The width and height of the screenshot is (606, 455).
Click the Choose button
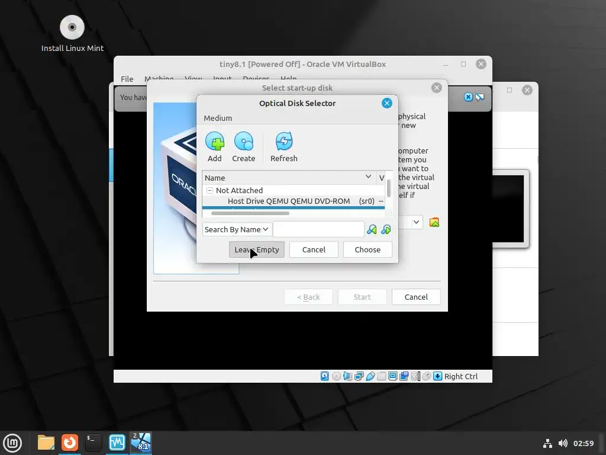click(x=368, y=249)
